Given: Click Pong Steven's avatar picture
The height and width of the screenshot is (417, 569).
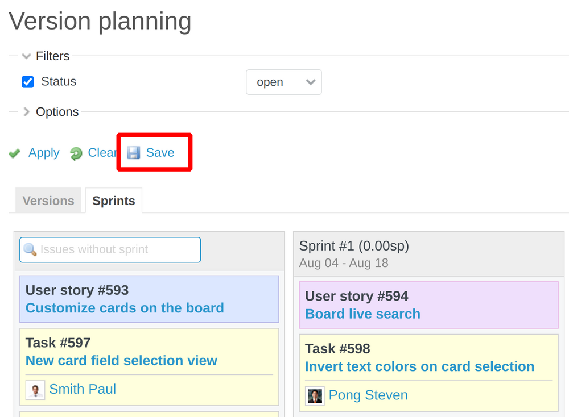Looking at the screenshot, I should pyautogui.click(x=314, y=395).
